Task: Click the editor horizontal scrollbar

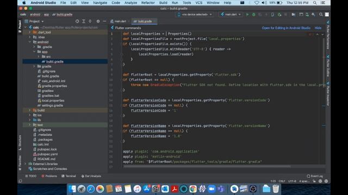Action: tap(207, 166)
